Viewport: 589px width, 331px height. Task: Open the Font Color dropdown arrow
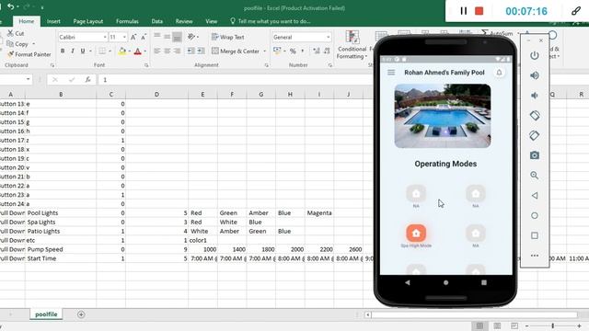(x=145, y=51)
